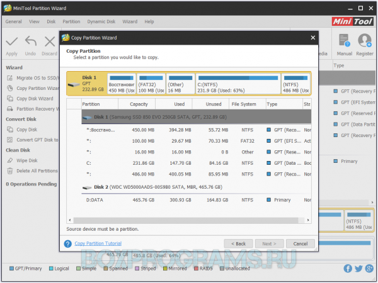The width and height of the screenshot is (378, 283).
Task: Open the Google Plus icon
Action: point(369,269)
